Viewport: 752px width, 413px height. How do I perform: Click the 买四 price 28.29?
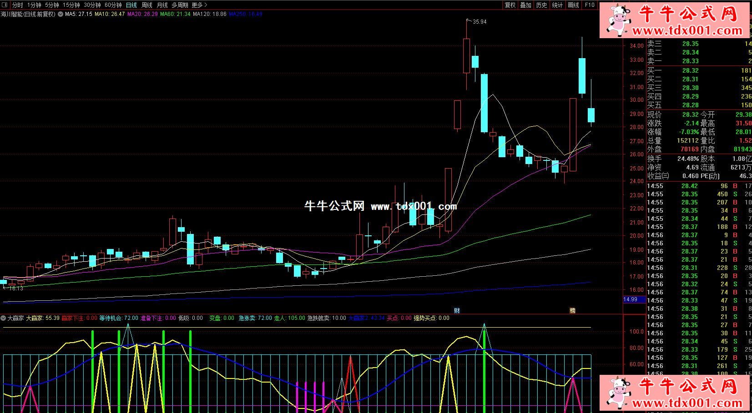[x=690, y=97]
